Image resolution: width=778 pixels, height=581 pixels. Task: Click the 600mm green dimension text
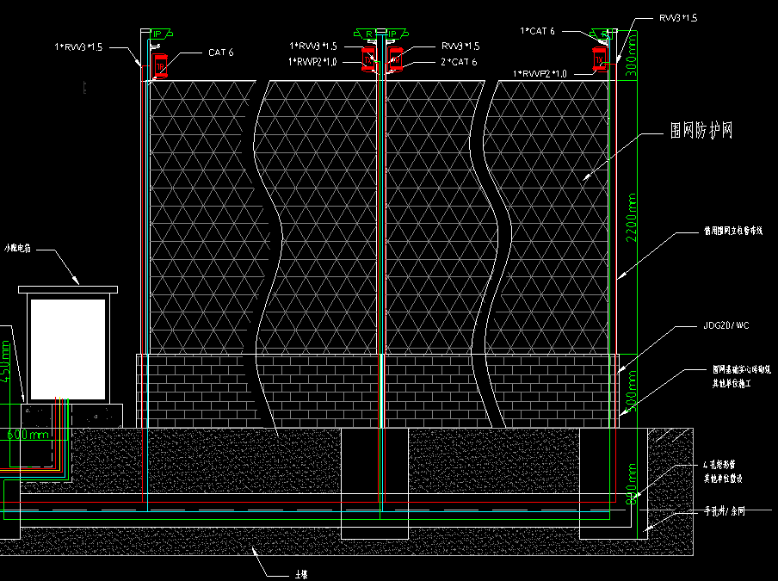tap(28, 435)
